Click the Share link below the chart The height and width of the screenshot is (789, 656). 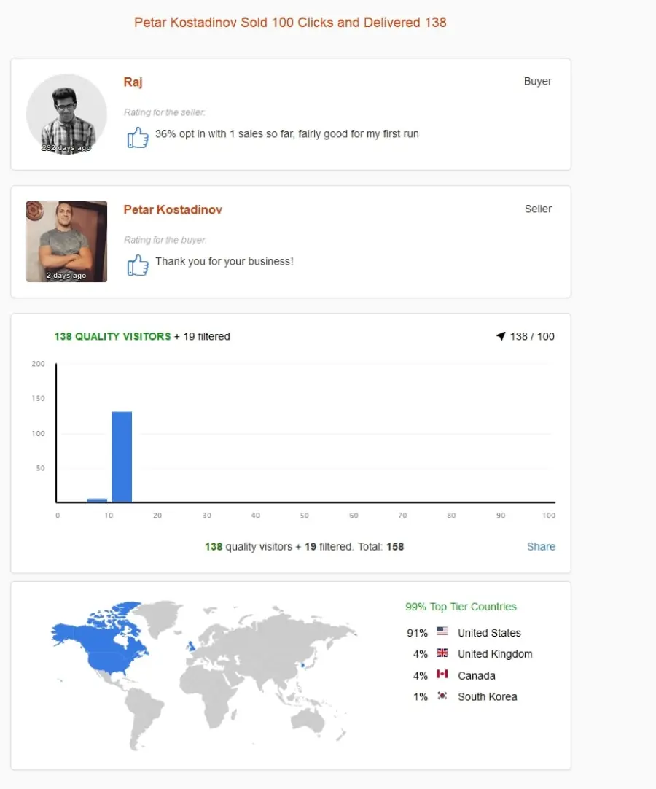coord(541,546)
